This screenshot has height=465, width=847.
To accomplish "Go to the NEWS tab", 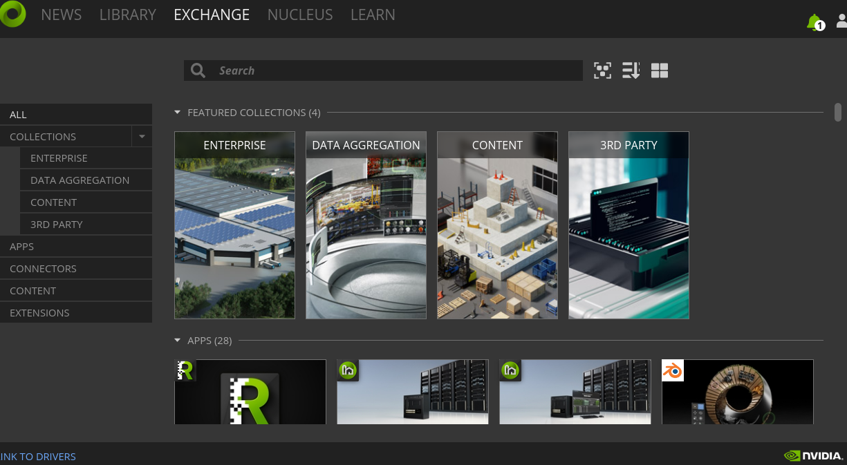I will [62, 15].
